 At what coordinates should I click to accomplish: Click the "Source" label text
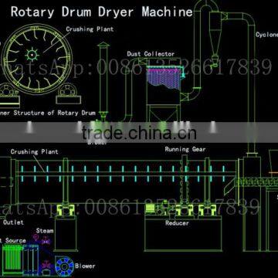[x=15, y=240]
